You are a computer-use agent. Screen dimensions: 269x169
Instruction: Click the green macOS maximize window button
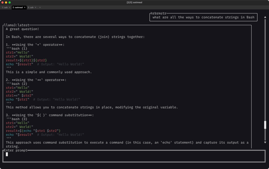[x=10, y=2]
